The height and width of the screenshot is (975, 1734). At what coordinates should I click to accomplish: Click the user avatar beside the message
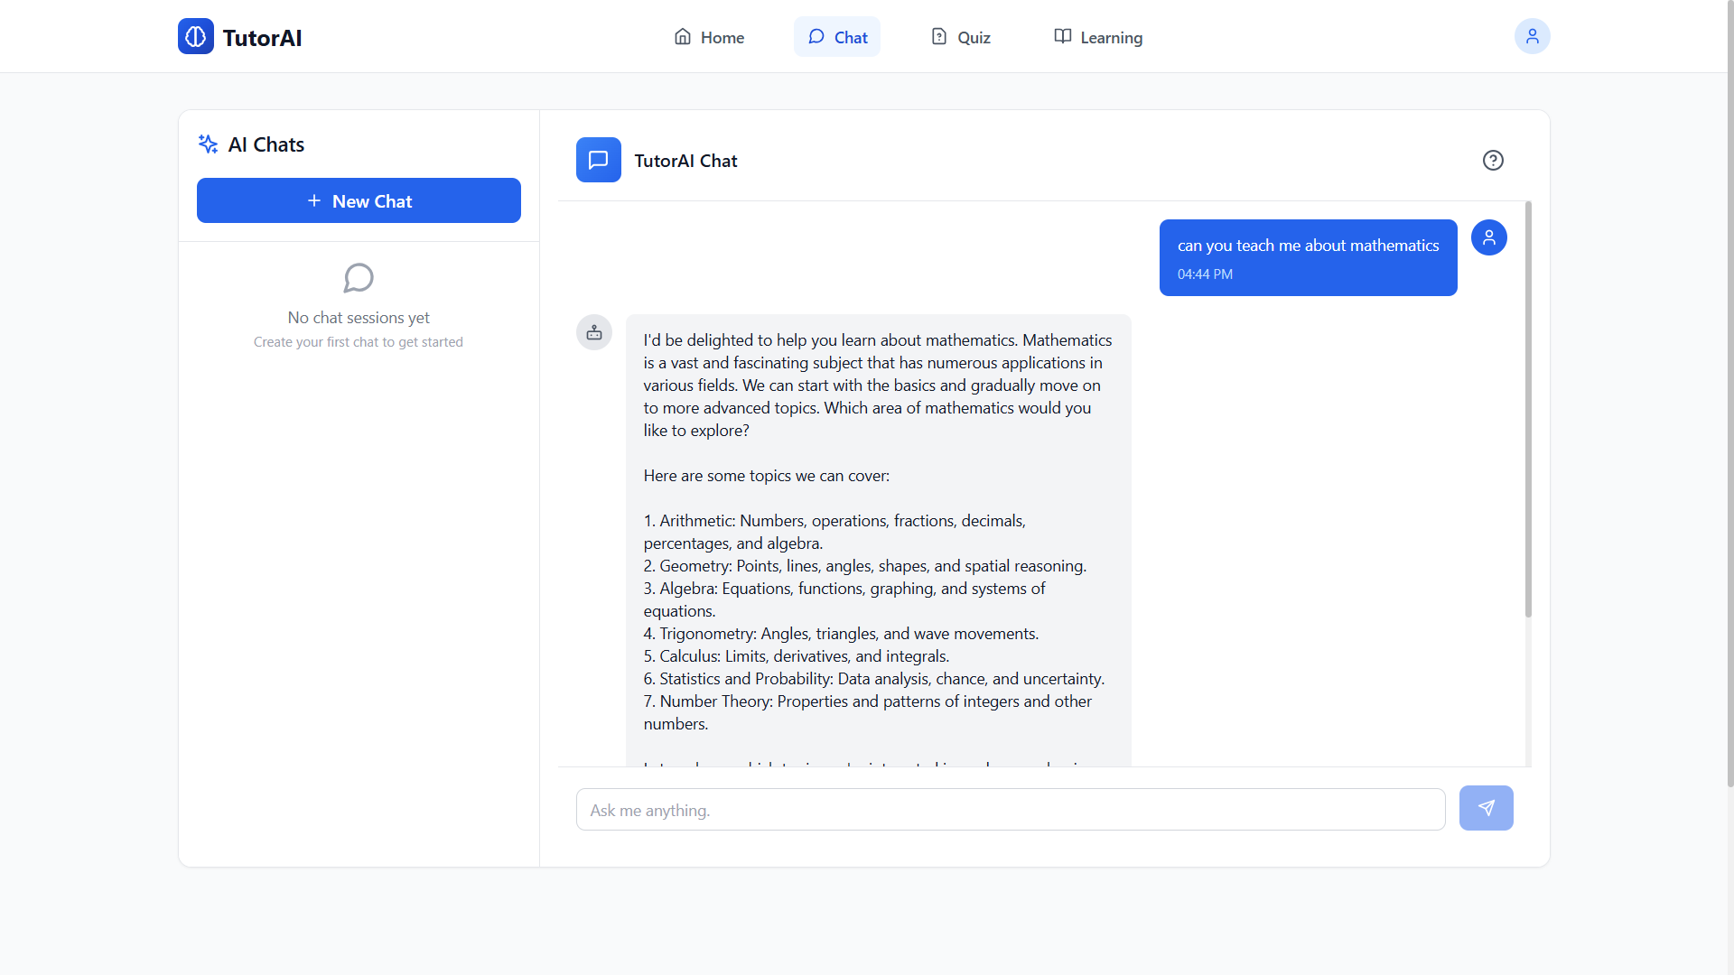click(x=1488, y=238)
